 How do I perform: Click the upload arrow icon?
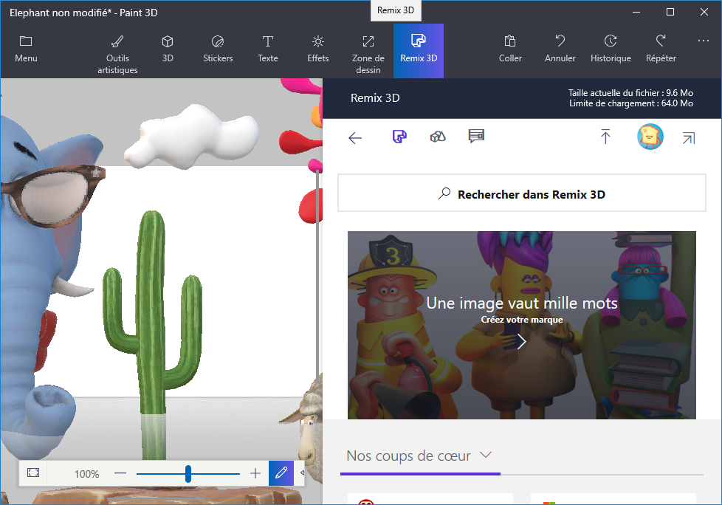[x=605, y=137]
